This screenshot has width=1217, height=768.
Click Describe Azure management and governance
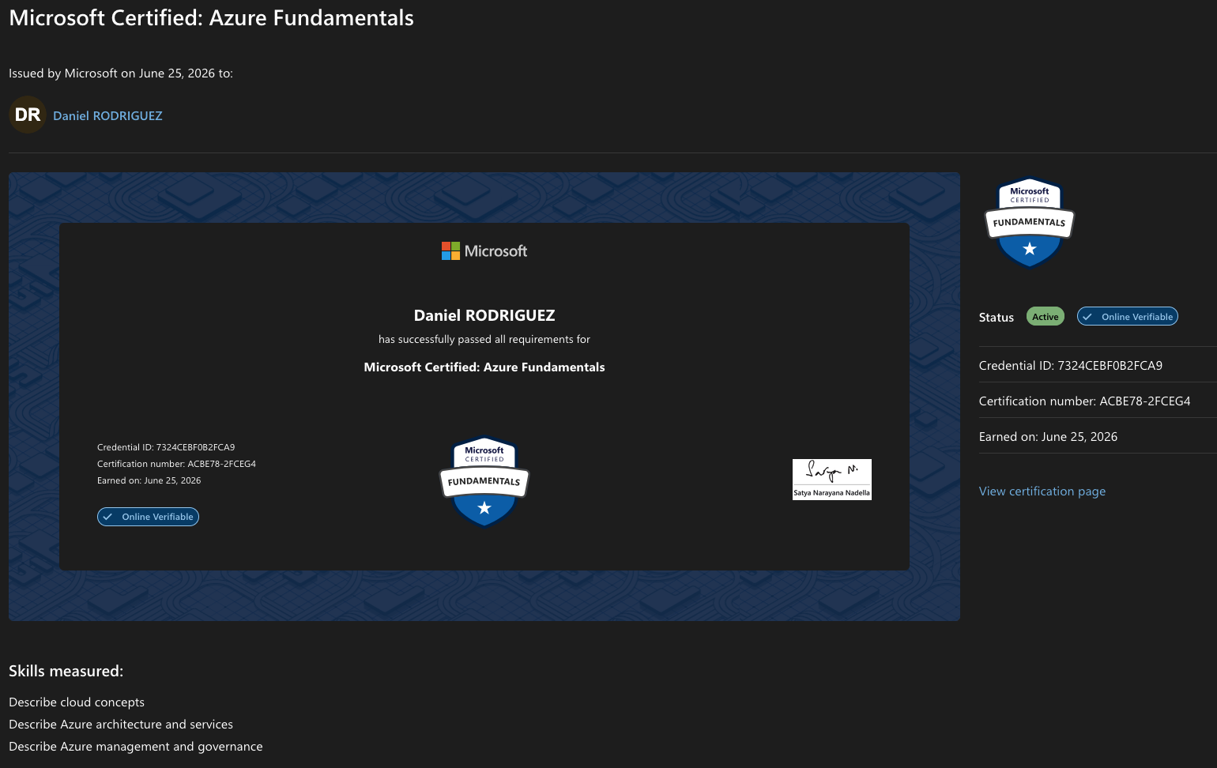pyautogui.click(x=136, y=747)
